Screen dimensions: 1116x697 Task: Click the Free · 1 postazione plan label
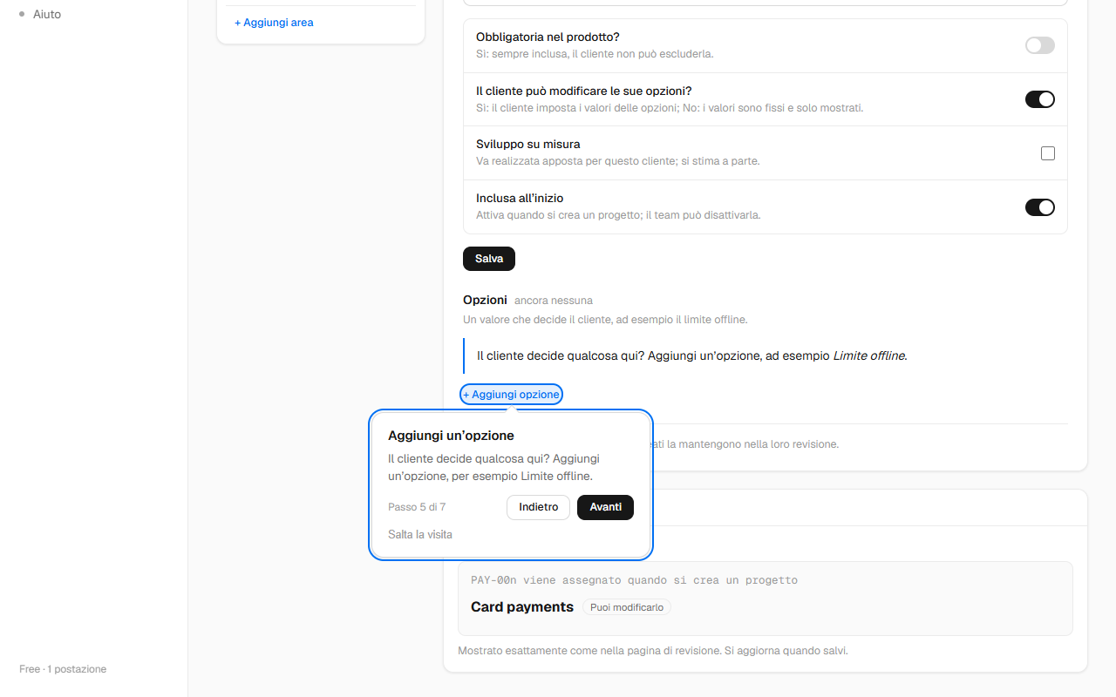pos(63,669)
